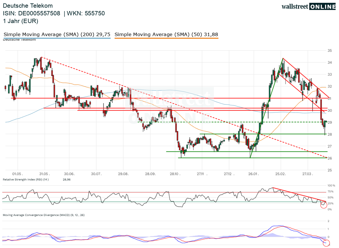Click the 2 label on the MACD axis
The width and height of the screenshot is (339, 248).
[328, 221]
